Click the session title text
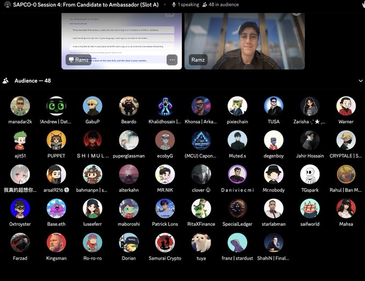 point(86,5)
